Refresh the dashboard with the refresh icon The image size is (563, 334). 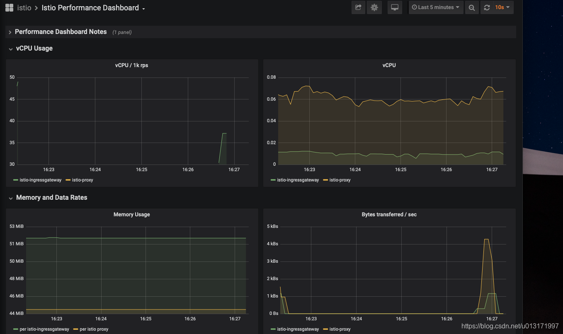click(487, 7)
